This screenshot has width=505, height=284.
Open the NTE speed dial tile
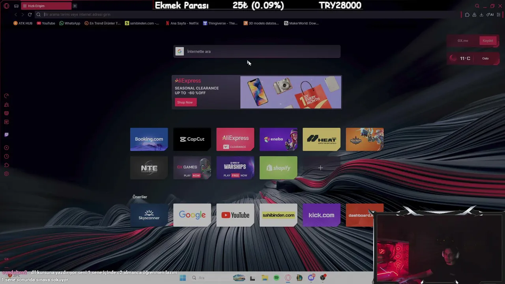149,168
